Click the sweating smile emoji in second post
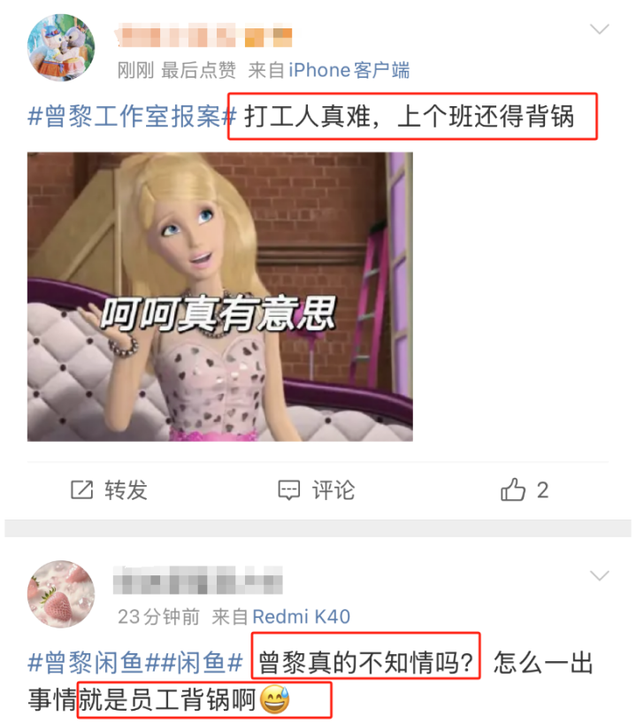636x724 pixels. (x=275, y=700)
